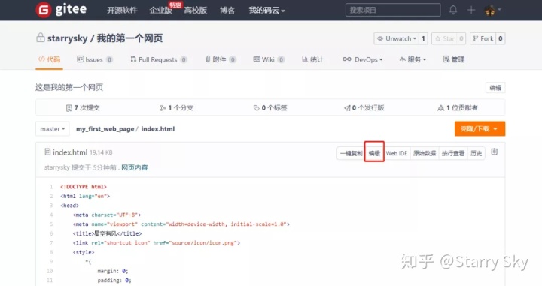The width and height of the screenshot is (542, 286).
Task: Click the 19.14 KB file size text
Action: [x=101, y=152]
